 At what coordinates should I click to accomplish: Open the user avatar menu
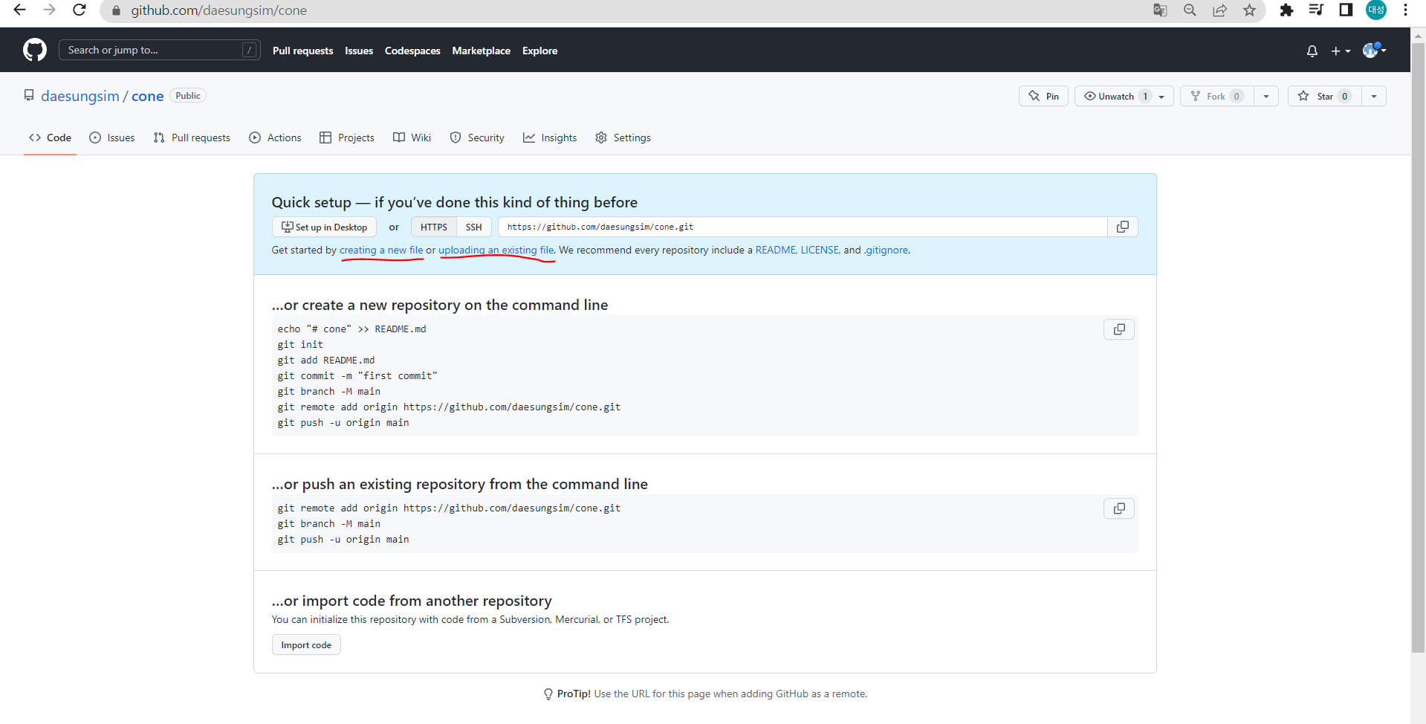tap(1374, 50)
